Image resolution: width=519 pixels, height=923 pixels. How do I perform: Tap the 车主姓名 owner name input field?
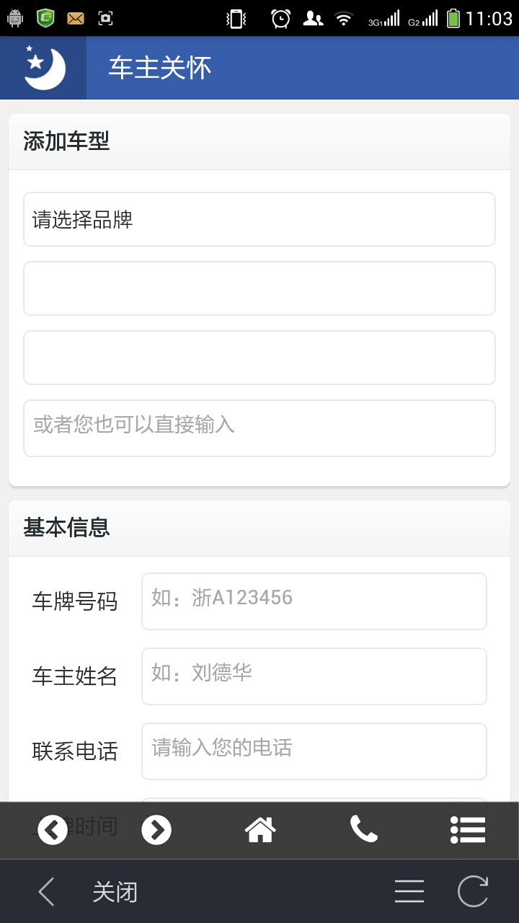pyautogui.click(x=314, y=676)
